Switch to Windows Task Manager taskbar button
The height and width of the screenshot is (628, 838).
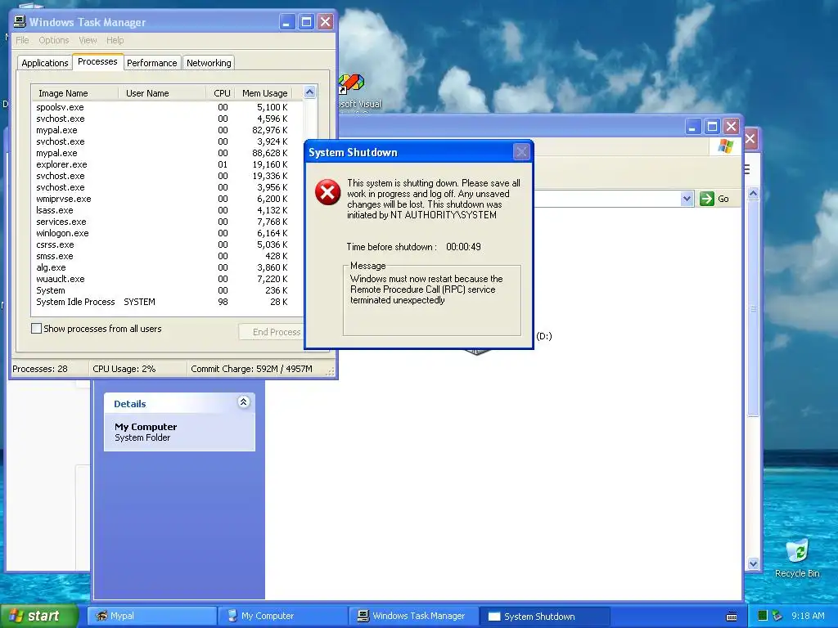click(x=414, y=616)
